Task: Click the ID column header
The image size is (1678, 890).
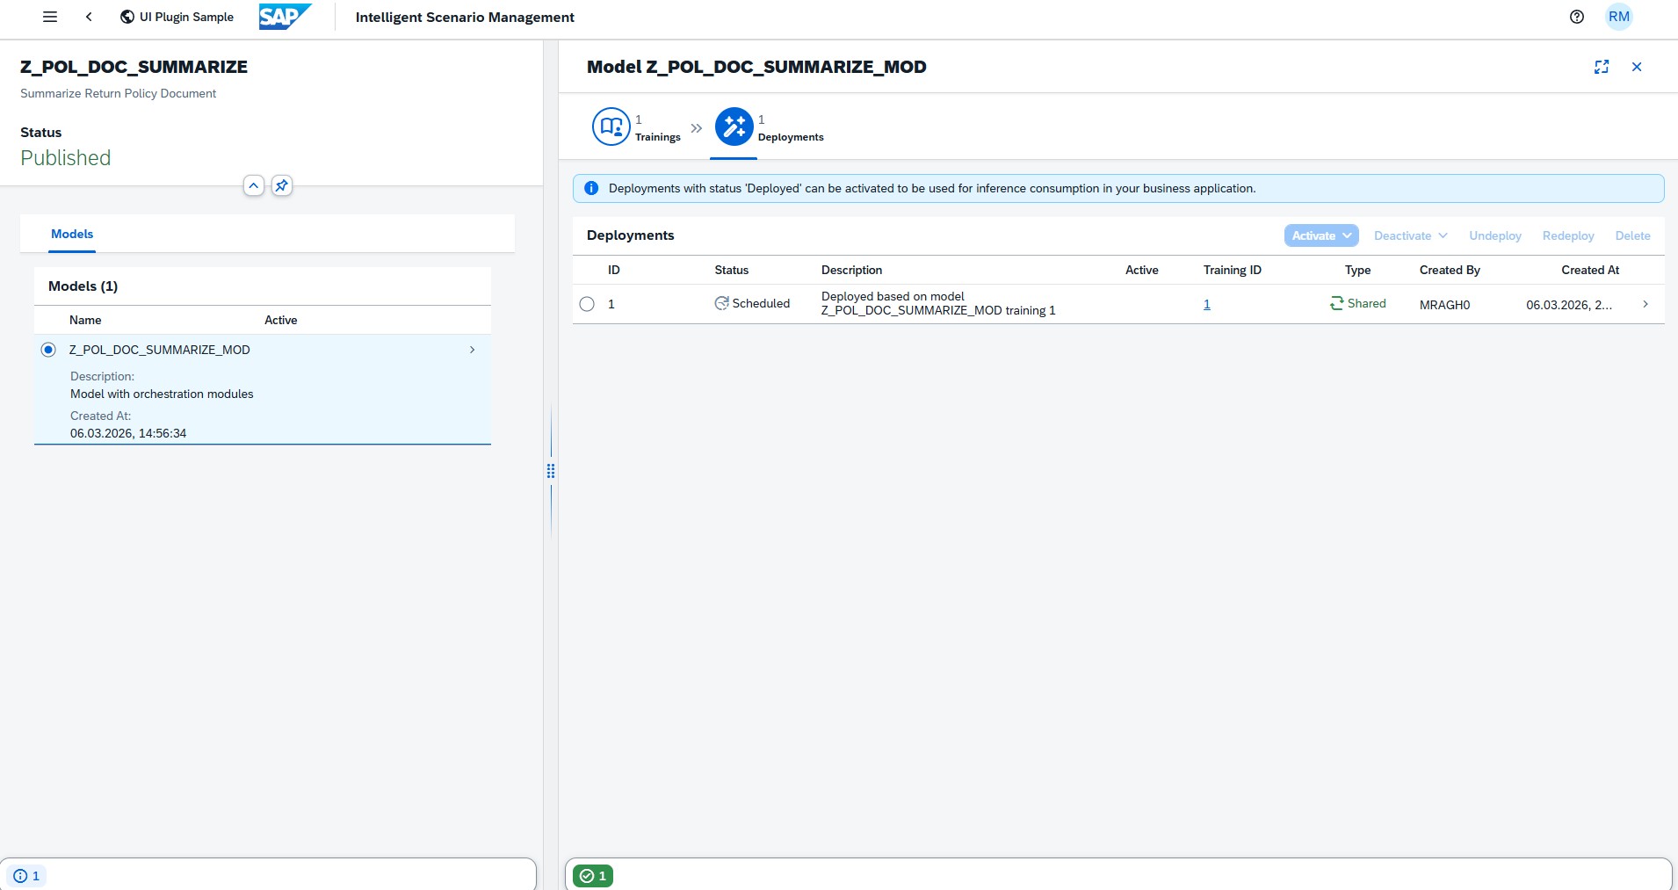Action: click(x=614, y=270)
